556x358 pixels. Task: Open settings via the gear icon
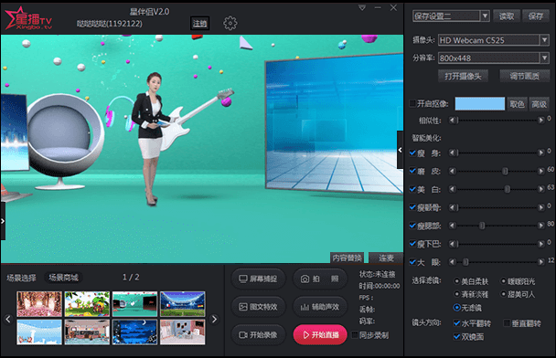(230, 24)
